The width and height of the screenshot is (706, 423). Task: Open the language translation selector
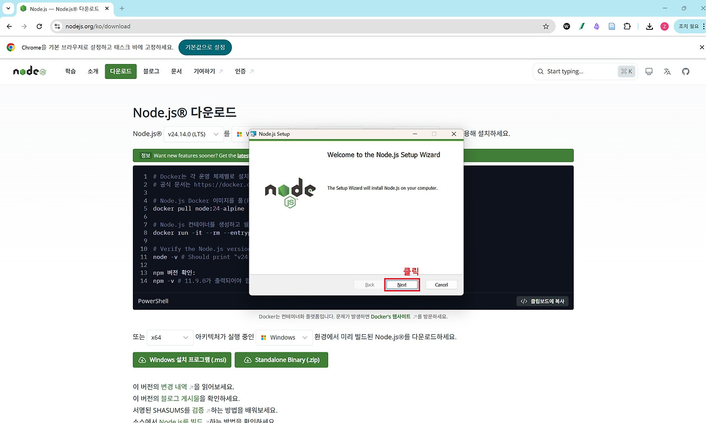[667, 71]
